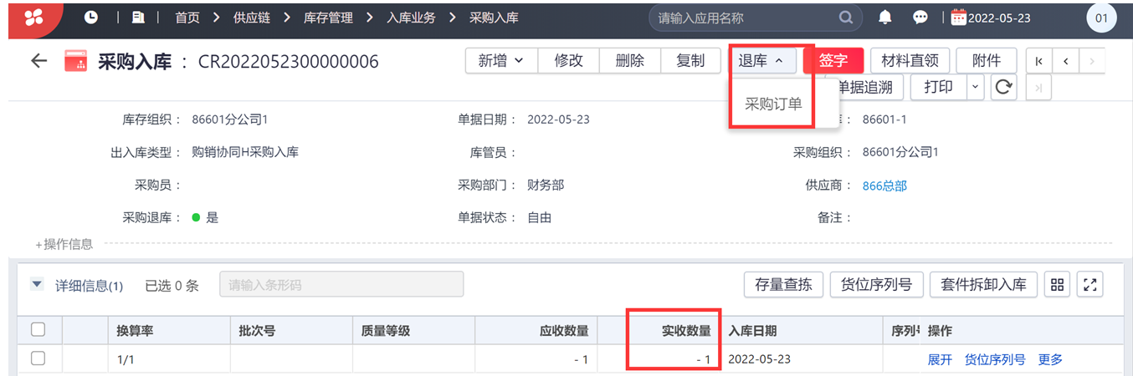This screenshot has width=1133, height=376.
Task: Click the red 签字 button
Action: click(833, 61)
